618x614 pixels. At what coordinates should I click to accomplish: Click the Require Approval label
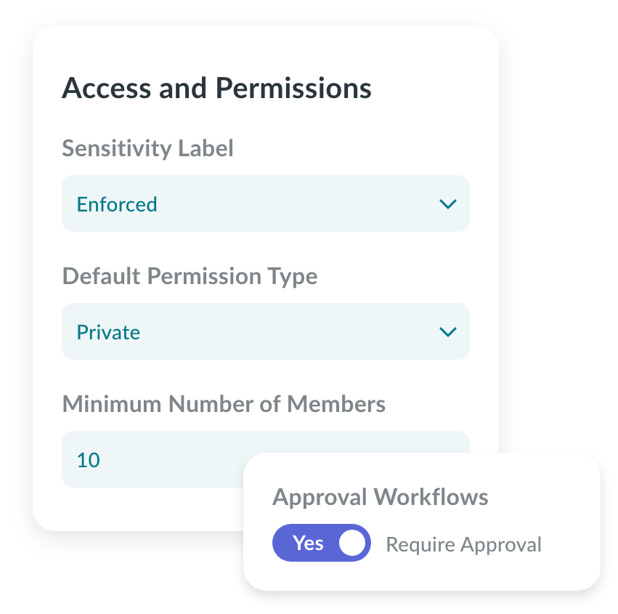(x=463, y=544)
